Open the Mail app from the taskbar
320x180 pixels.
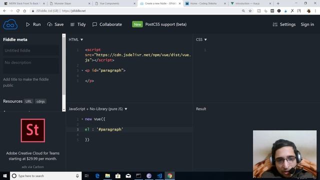pyautogui.click(x=128, y=175)
